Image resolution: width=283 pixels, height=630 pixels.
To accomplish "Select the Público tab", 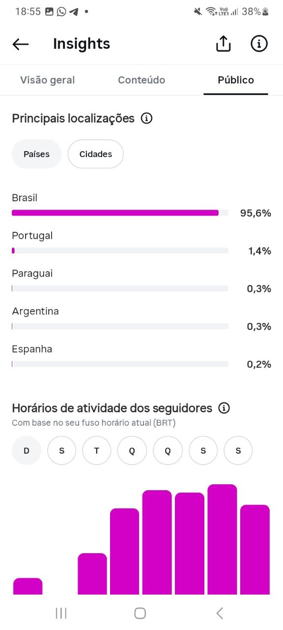I will pyautogui.click(x=236, y=80).
